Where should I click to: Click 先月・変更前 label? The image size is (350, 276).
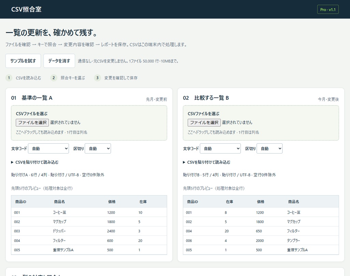(157, 99)
